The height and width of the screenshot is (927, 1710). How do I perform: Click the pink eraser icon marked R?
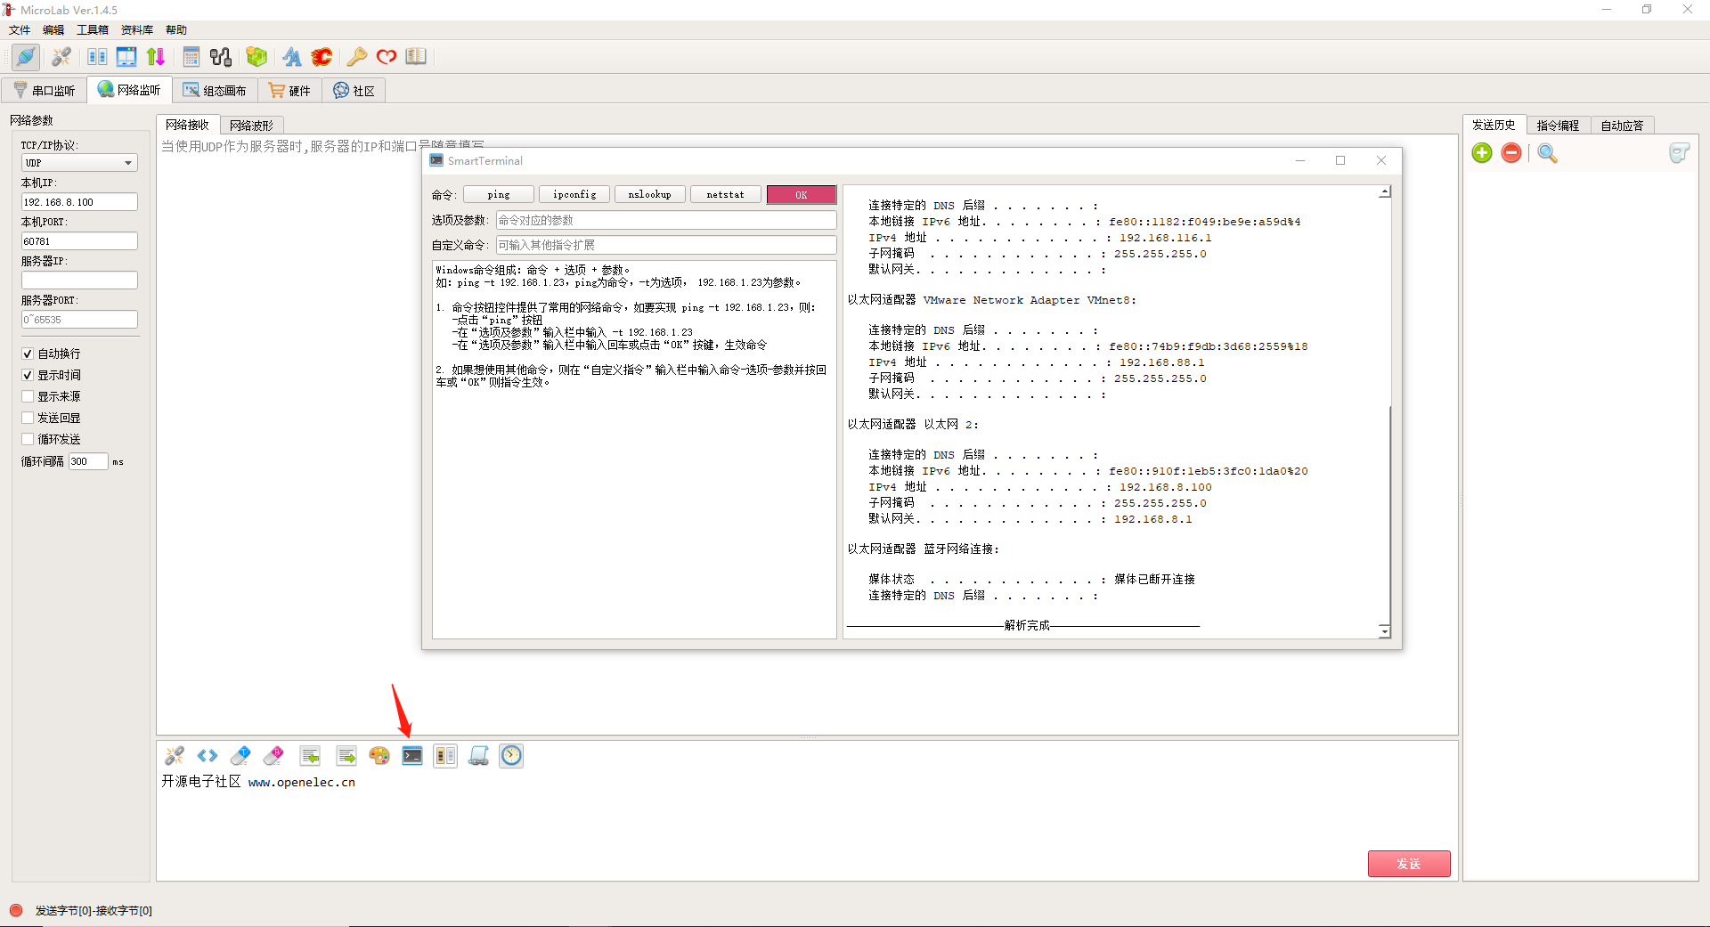[273, 756]
